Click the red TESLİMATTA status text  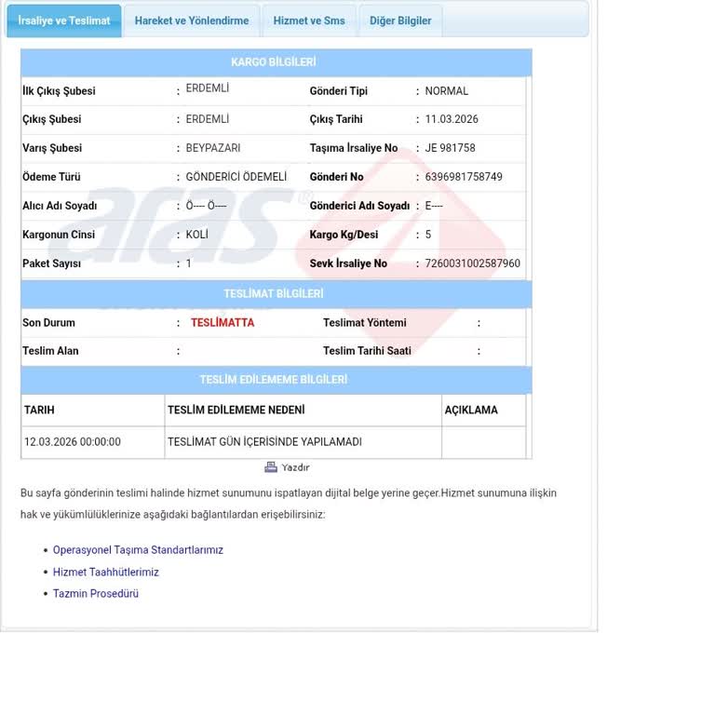click(223, 323)
